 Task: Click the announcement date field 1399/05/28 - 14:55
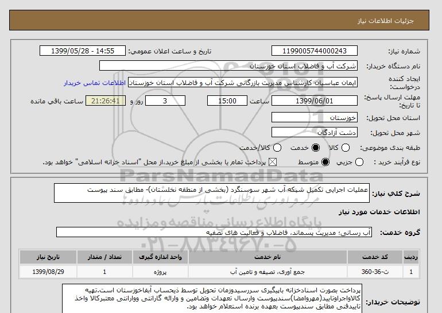pyautogui.click(x=83, y=51)
